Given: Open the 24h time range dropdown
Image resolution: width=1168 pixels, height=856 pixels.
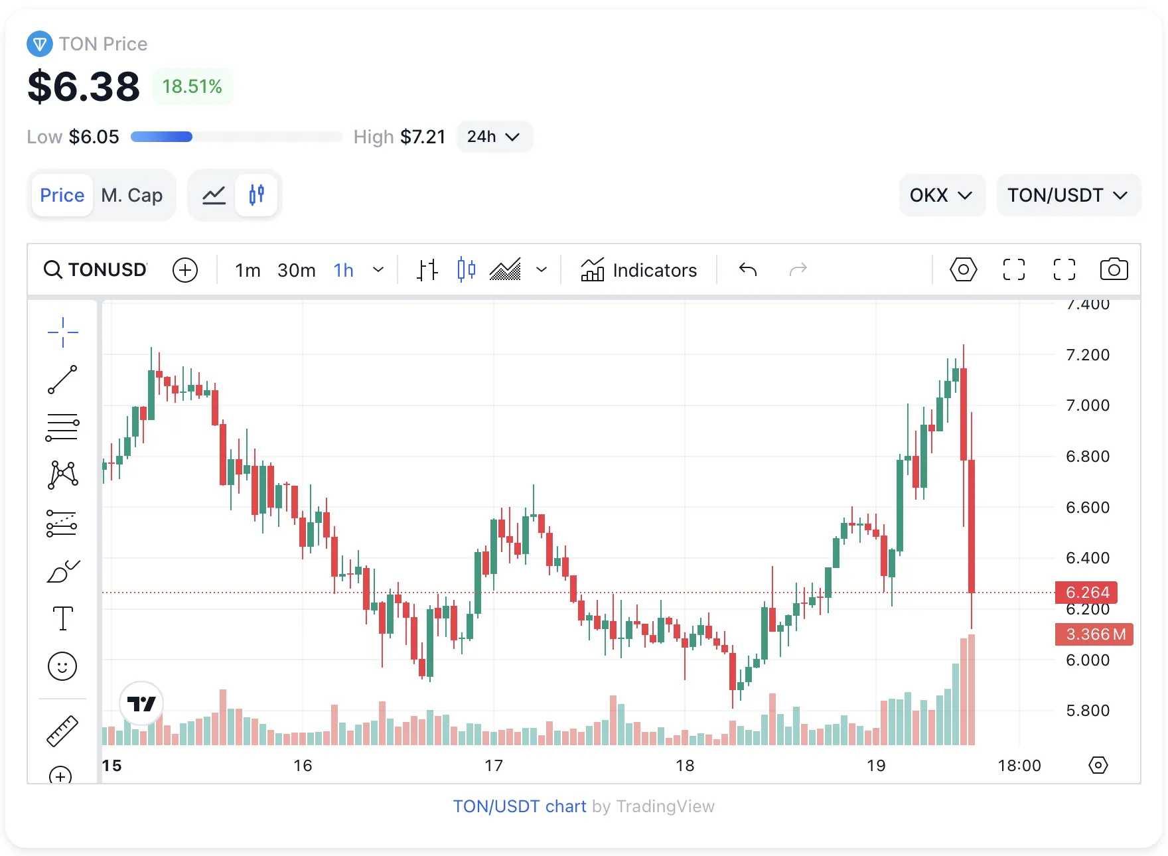Looking at the screenshot, I should click(x=494, y=137).
